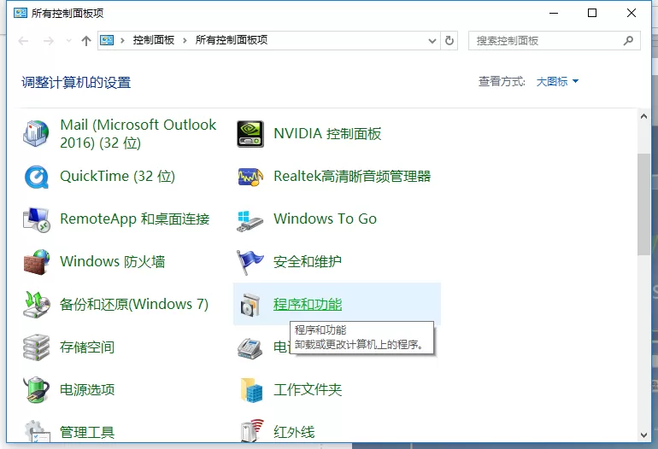The image size is (658, 449).
Task: Open 管理工具 text link
Action: click(87, 432)
